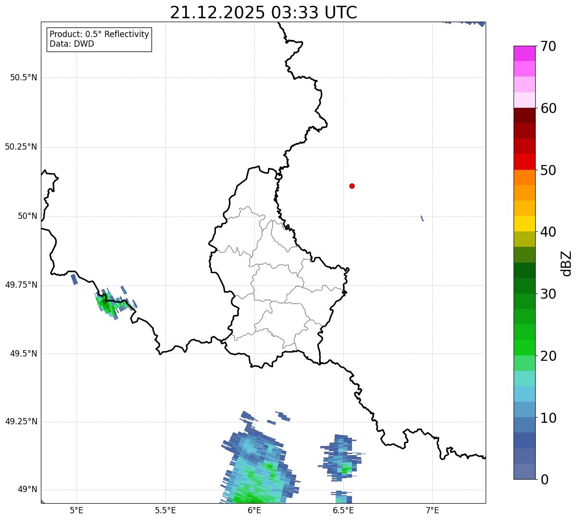Click the colorbar tick label 30
578x520 pixels.
(548, 294)
